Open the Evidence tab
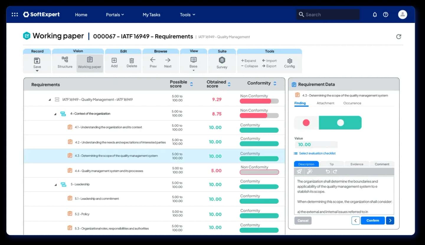This screenshot has width=425, height=245. click(357, 164)
